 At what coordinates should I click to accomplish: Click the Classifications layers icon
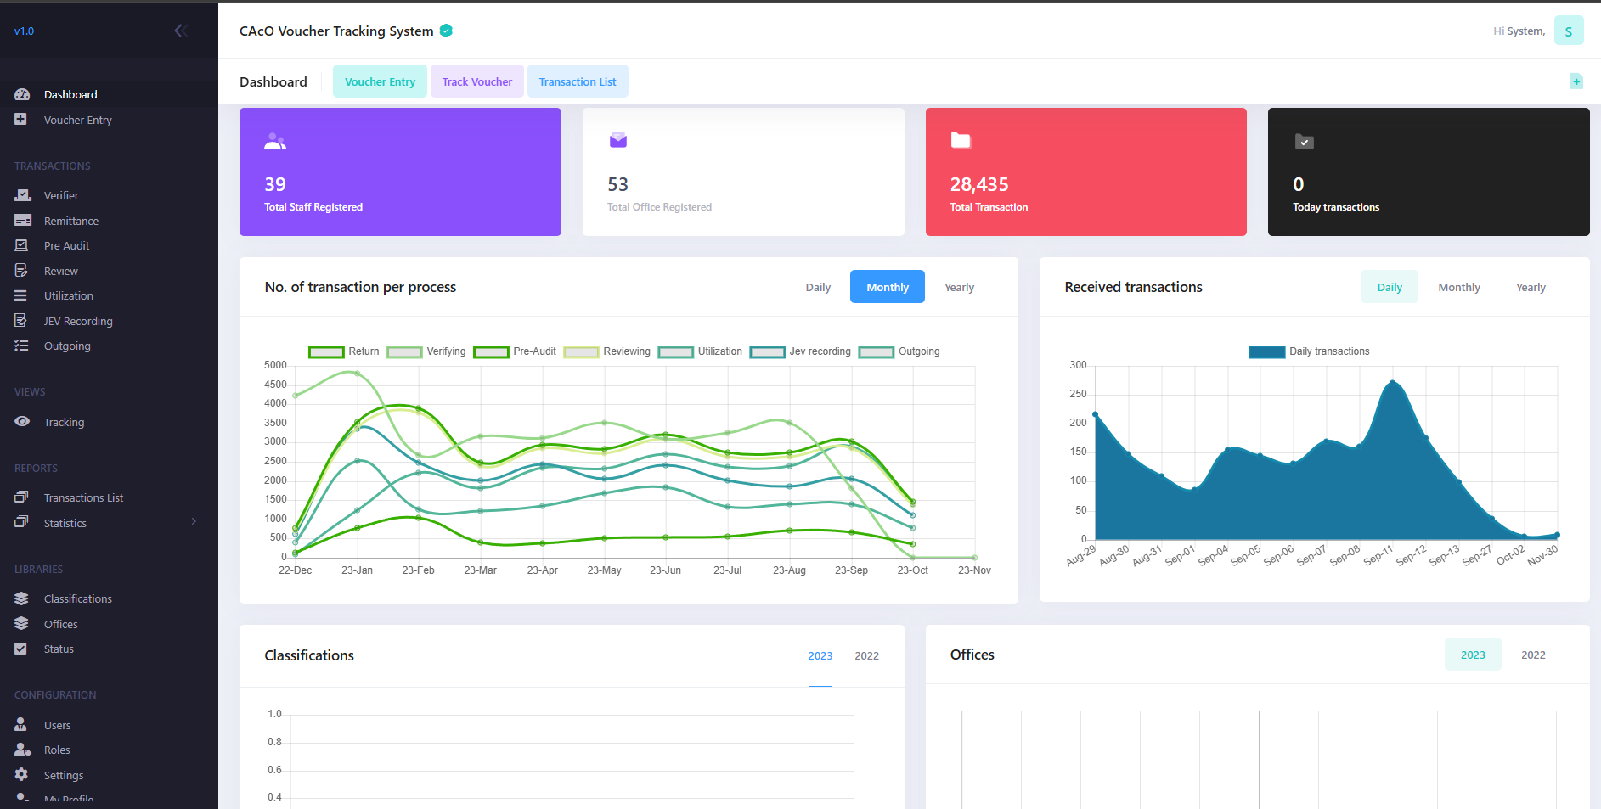click(22, 598)
